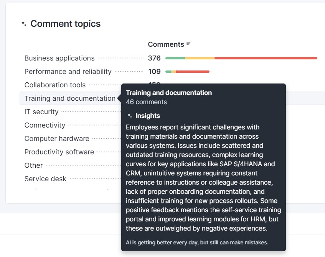325x257 pixels.
Task: Click "46 comments" in the tooltip
Action: 146,102
